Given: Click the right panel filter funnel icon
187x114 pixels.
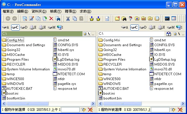Looking at the screenshot, I should tap(173, 110).
